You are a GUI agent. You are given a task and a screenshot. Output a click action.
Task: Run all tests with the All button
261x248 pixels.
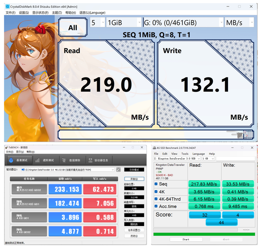[x=73, y=27]
